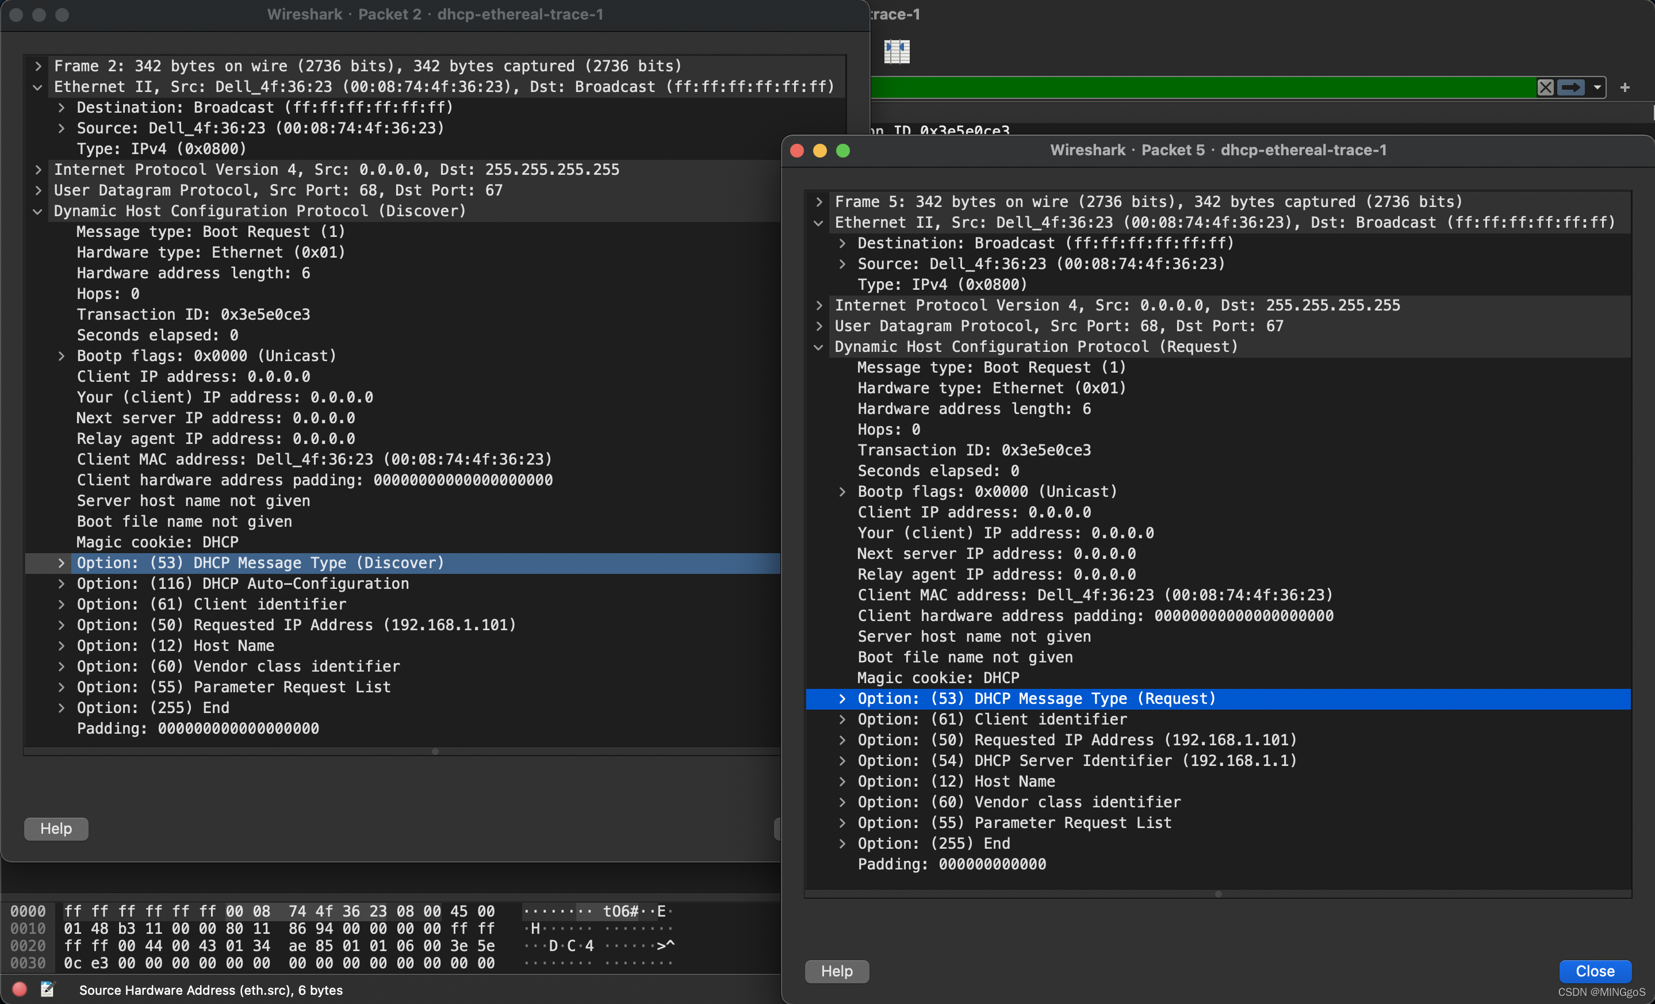Click the column layout icon in main toolbar

(897, 51)
